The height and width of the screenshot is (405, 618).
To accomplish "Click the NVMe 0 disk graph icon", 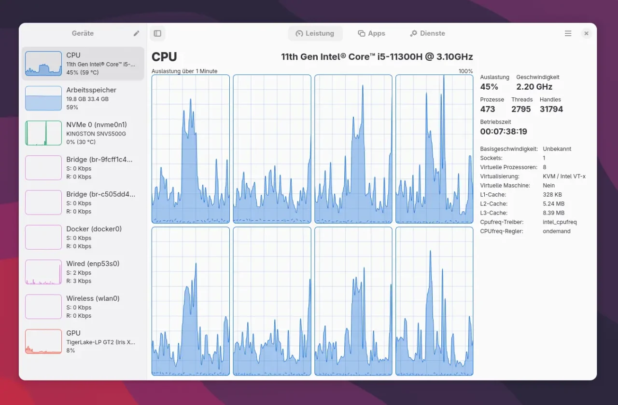I will point(43,133).
